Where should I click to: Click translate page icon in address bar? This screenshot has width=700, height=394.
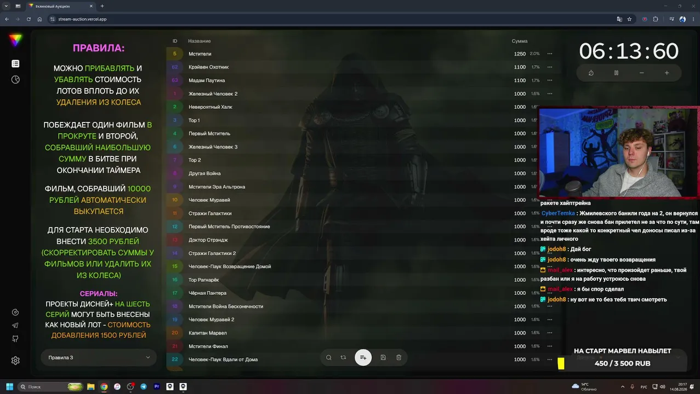tap(619, 19)
